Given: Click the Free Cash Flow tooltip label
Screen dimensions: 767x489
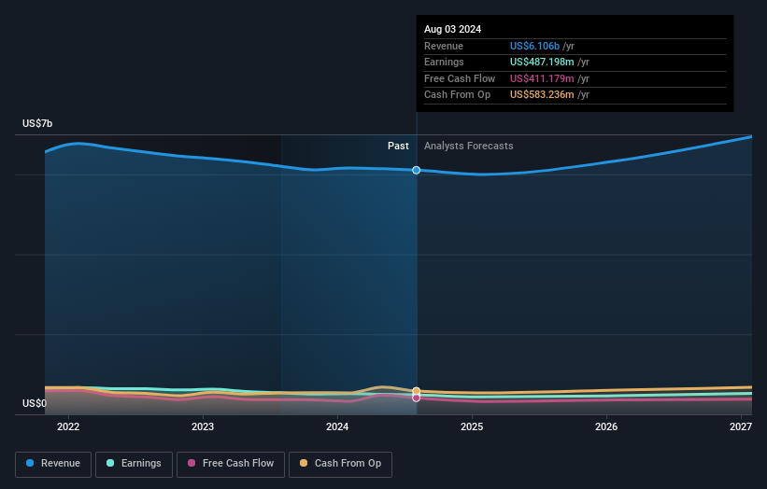Looking at the screenshot, I should coord(460,78).
